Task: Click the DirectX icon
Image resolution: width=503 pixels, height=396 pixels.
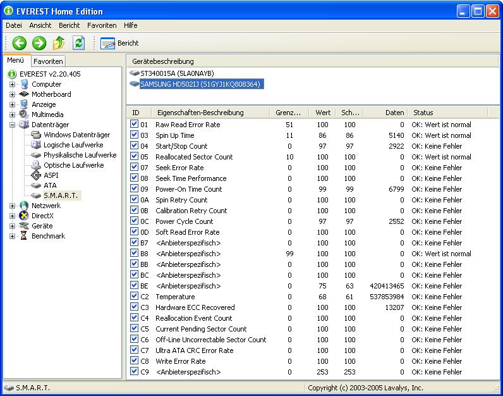Action: [24, 216]
